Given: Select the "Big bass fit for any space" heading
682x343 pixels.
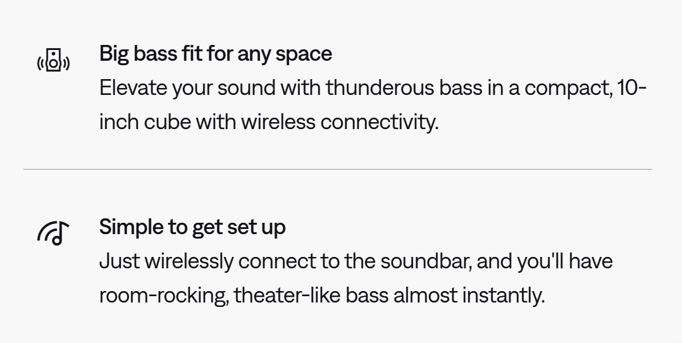Looking at the screenshot, I should pyautogui.click(x=215, y=54).
